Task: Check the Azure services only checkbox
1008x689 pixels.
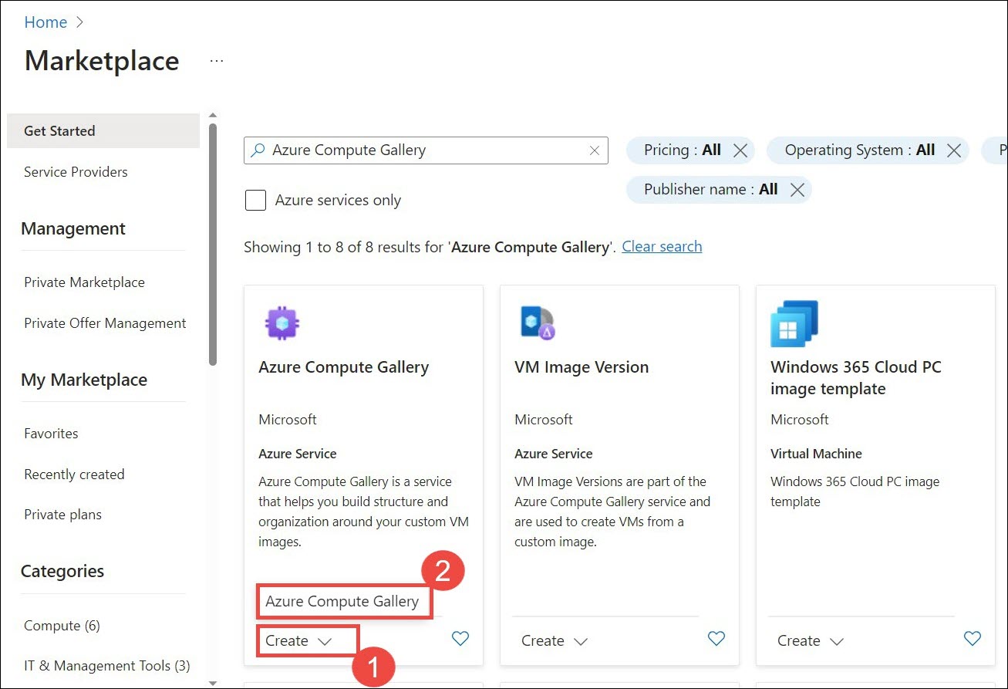Action: 255,201
